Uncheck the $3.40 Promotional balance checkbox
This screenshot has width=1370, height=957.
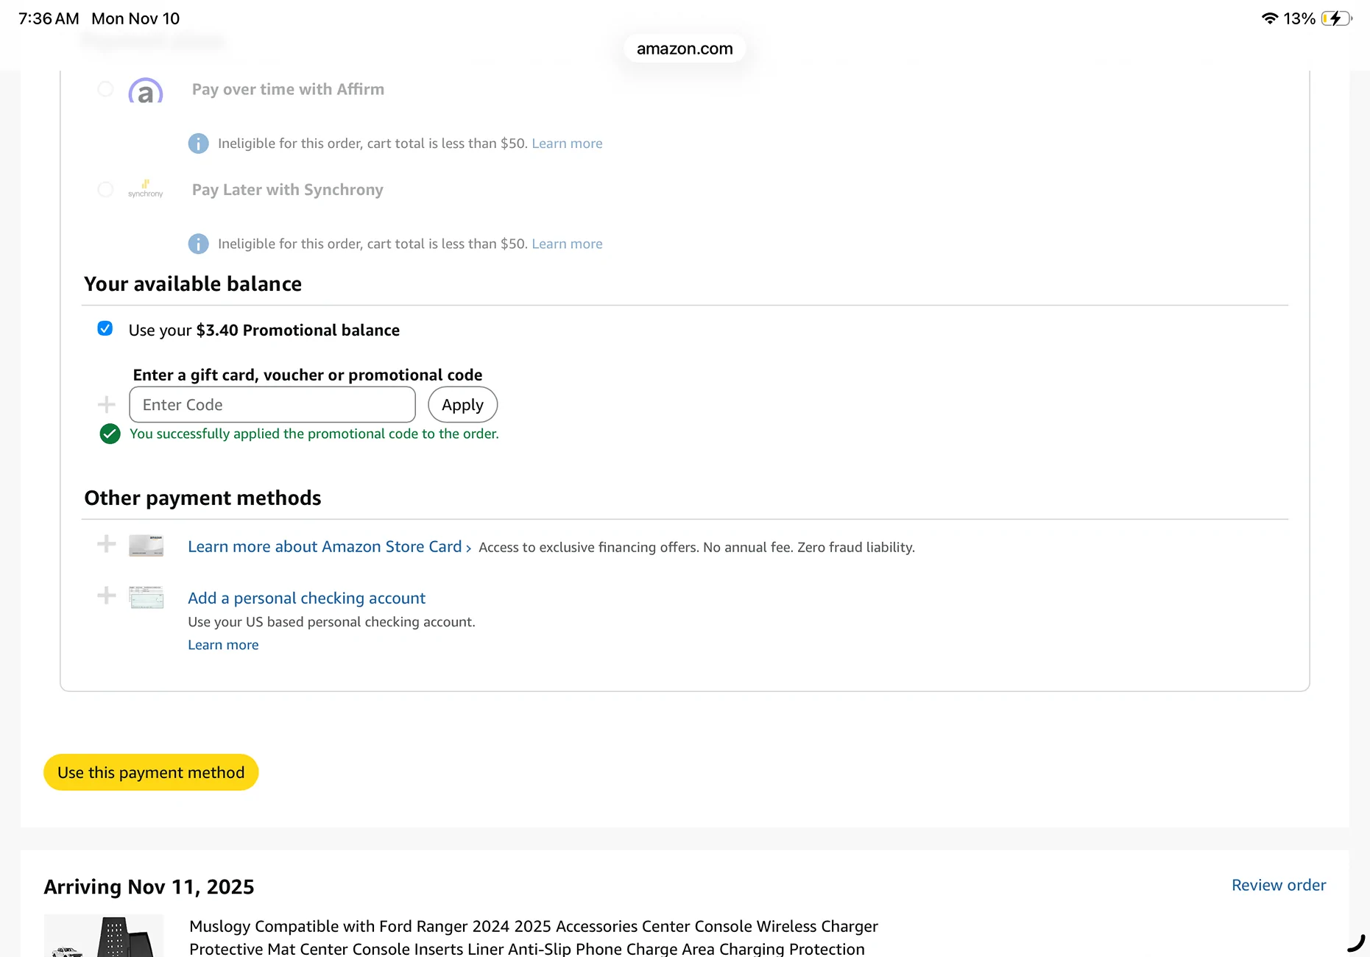[105, 328]
